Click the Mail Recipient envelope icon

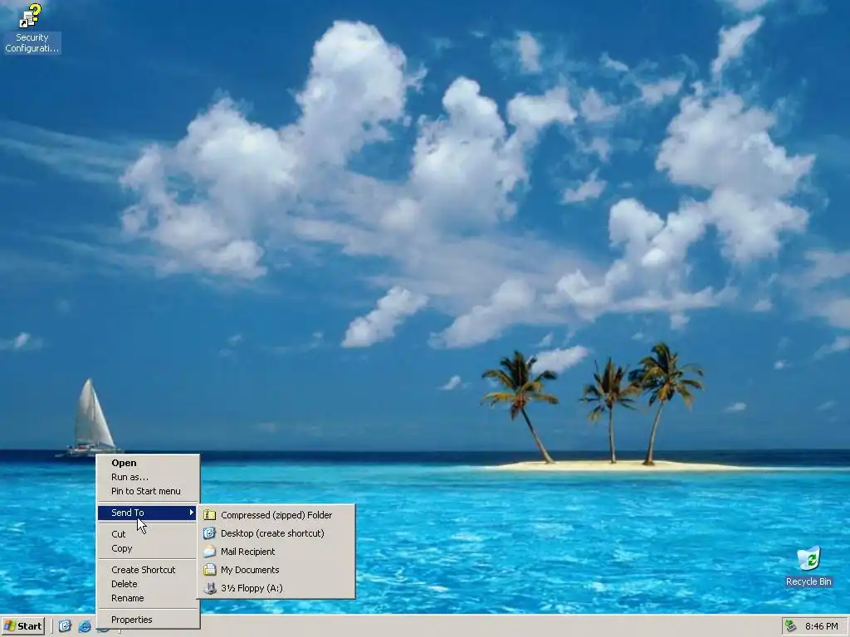[x=210, y=552]
